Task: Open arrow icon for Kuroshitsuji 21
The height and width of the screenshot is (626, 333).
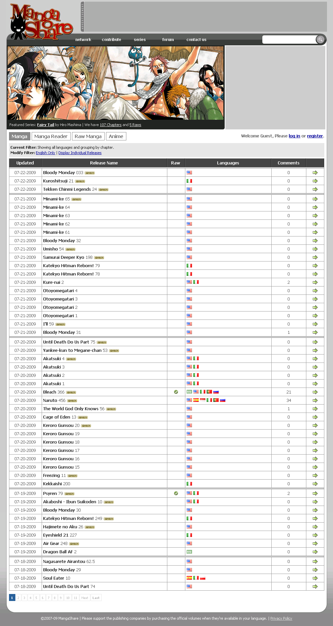Action: point(315,181)
